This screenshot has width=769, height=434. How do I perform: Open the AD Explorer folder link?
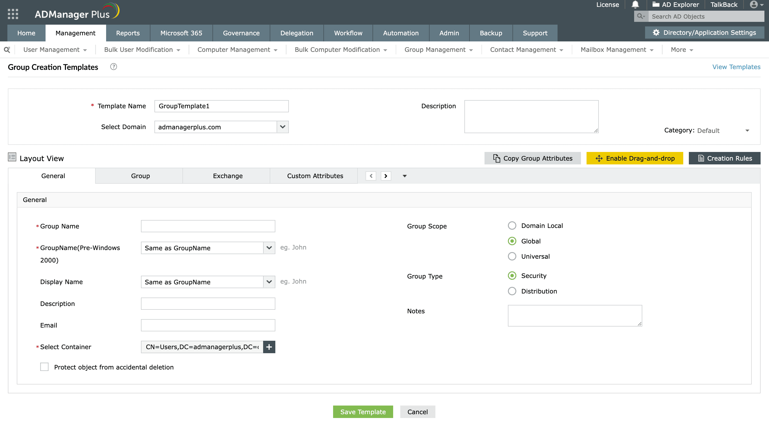click(675, 5)
